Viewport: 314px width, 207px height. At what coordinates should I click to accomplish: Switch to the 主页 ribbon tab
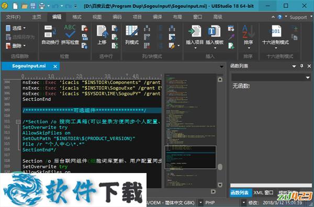coord(37,17)
